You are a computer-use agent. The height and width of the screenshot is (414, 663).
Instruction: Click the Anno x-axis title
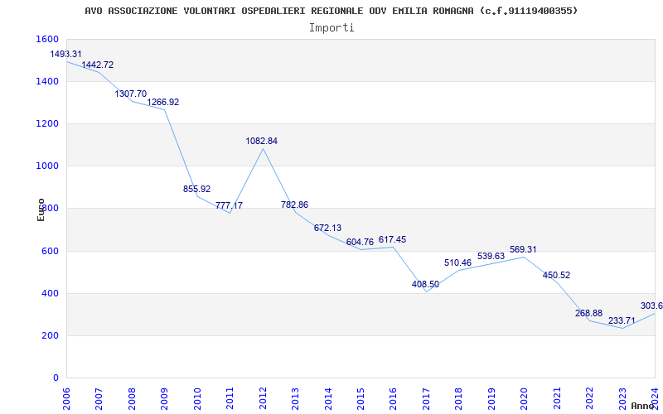641,406
